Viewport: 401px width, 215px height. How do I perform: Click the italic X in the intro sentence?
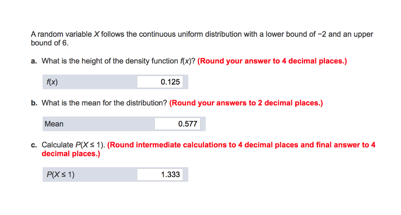tap(96, 34)
